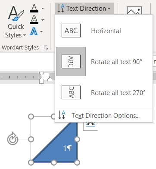Open Text Direction Options dialog

click(104, 116)
